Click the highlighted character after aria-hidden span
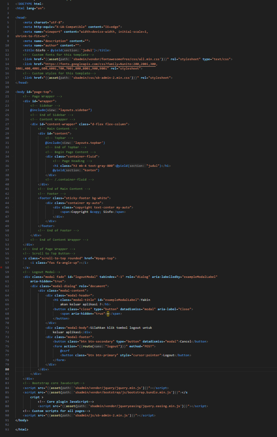The height and width of the screenshot is (437, 277). pos(108,313)
